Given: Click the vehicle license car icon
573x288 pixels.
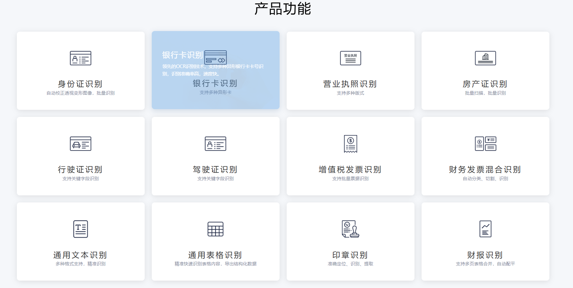Looking at the screenshot, I should 81,144.
